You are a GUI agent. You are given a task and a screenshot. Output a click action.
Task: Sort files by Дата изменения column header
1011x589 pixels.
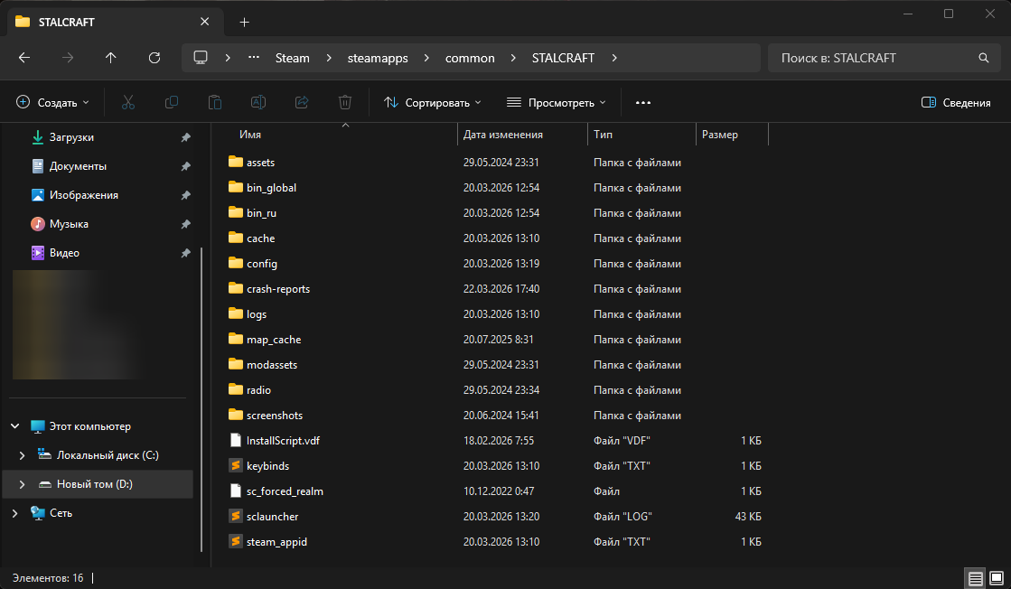(x=503, y=135)
